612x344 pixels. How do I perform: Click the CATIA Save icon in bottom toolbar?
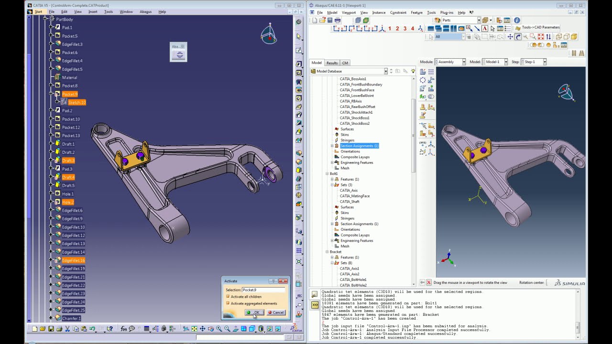[x=51, y=329]
